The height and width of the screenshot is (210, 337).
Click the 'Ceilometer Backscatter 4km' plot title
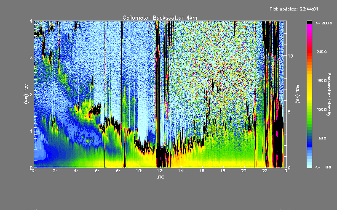tap(160, 18)
